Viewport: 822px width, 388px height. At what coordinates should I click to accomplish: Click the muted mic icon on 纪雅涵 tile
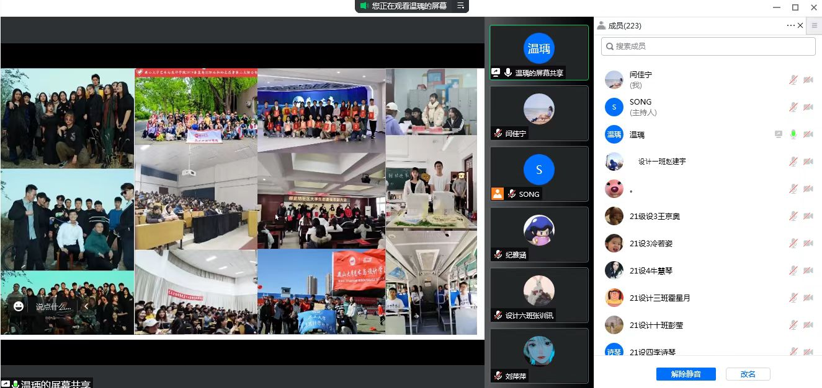click(x=498, y=254)
